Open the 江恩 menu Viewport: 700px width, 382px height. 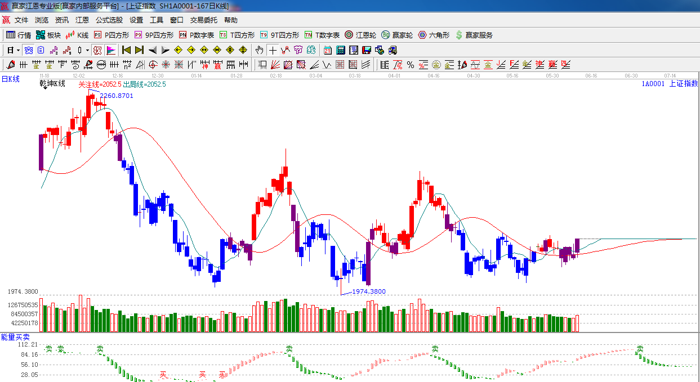[x=82, y=20]
